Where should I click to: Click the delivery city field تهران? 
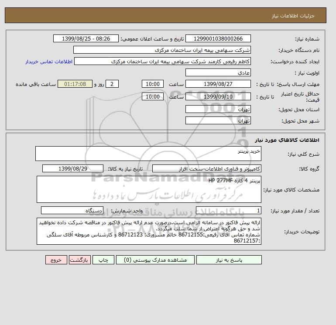218,120
